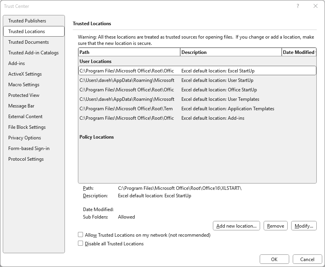Select the User Templates location row
This screenshot has height=267, width=325.
click(x=177, y=99)
